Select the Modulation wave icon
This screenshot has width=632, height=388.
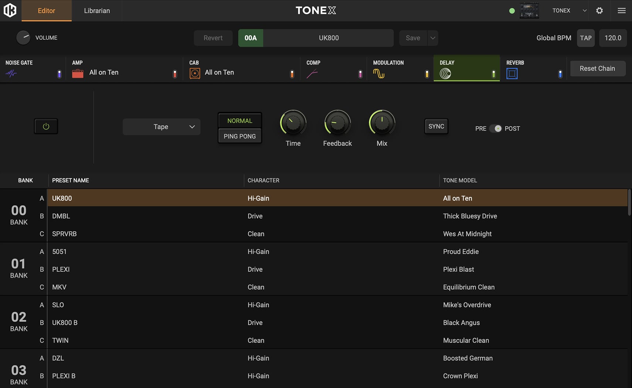tap(378, 74)
